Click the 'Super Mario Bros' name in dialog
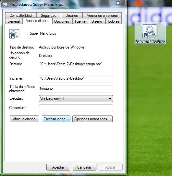 pos(43,33)
